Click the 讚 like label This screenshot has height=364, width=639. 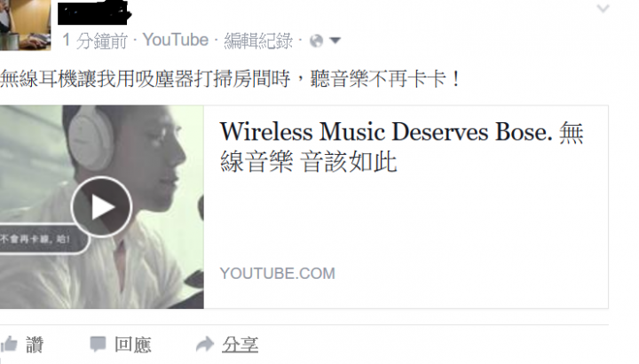click(35, 345)
